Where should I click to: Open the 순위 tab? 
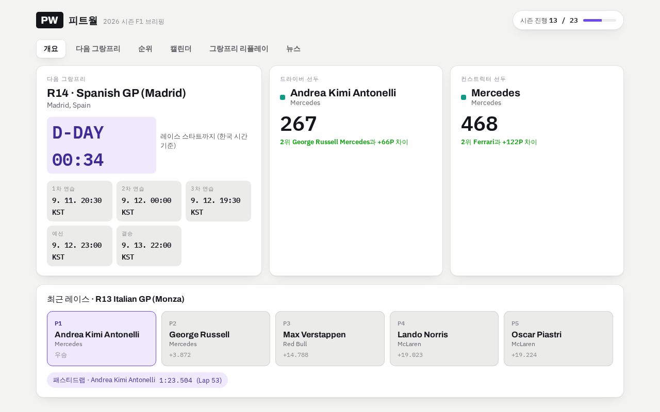pyautogui.click(x=145, y=49)
